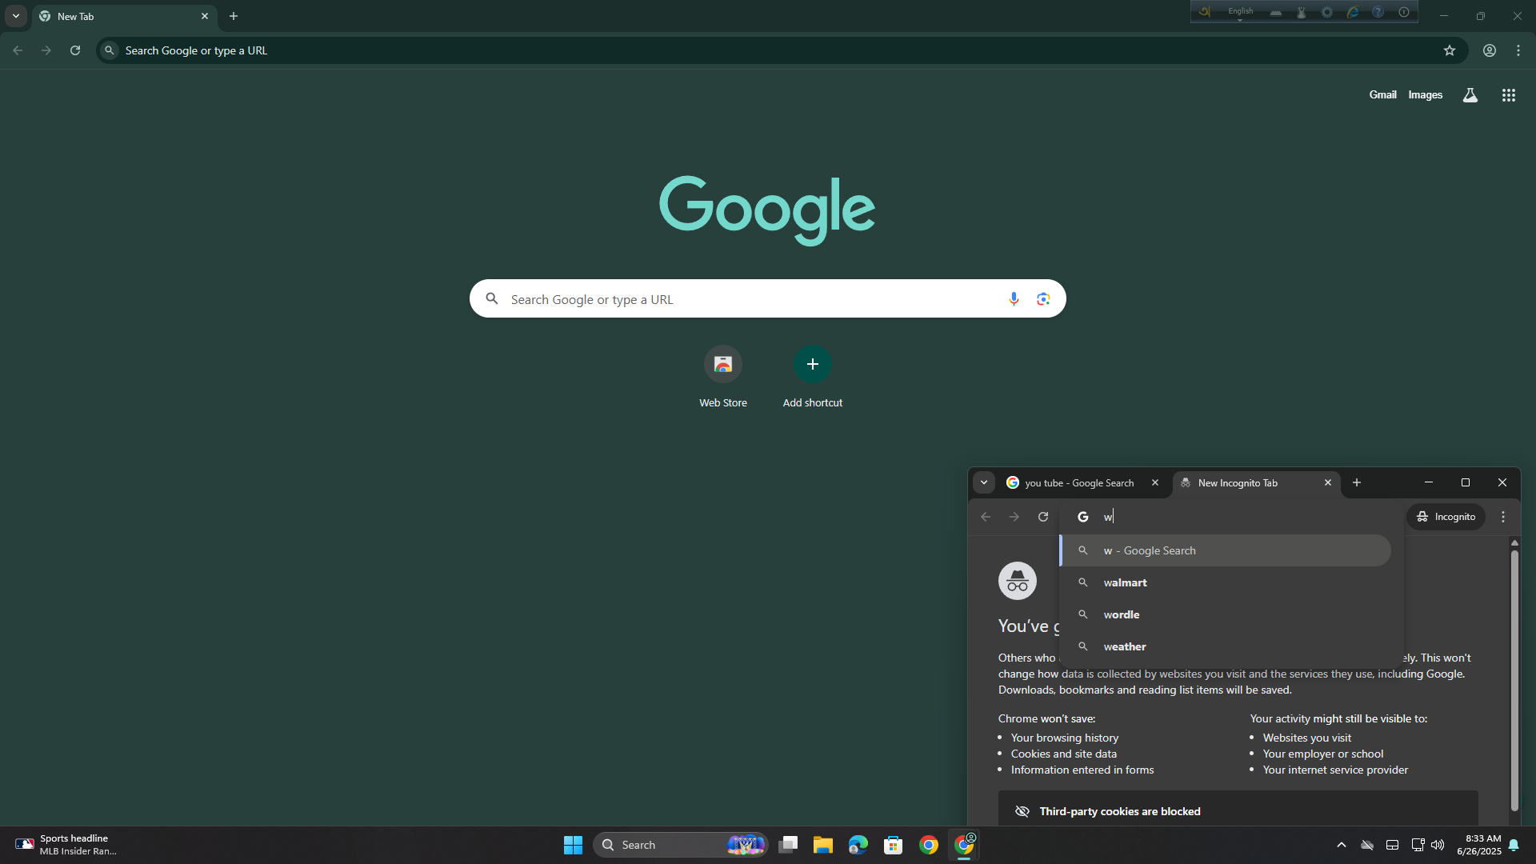1536x864 pixels.
Task: Click the Avro Bangla logo icon in the floating toolbar
Action: pyautogui.click(x=1204, y=12)
